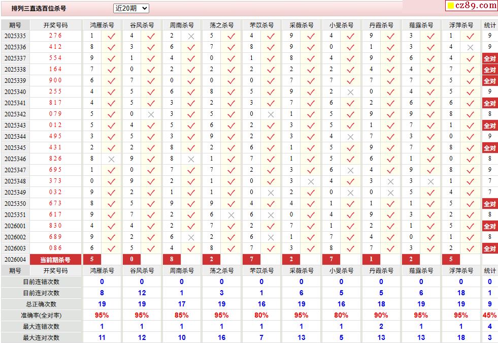Open the 近20期 period range dropdown
Viewport: 498px width, 343px height.
[x=131, y=8]
